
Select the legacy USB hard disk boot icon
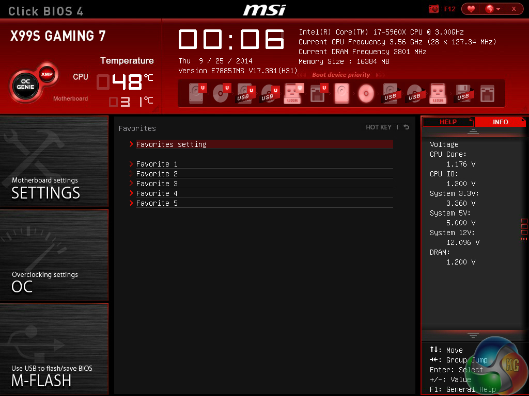pos(392,93)
